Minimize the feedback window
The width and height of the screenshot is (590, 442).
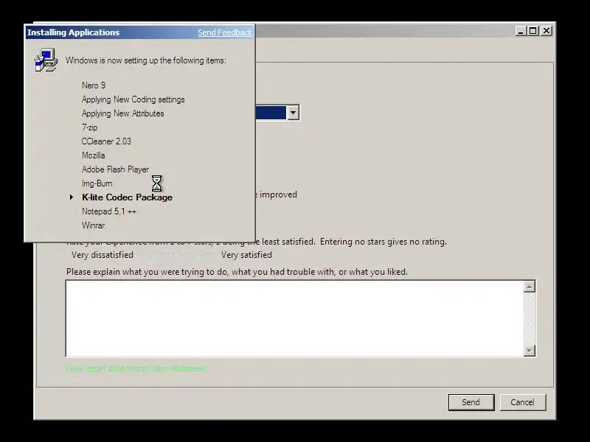[521, 31]
